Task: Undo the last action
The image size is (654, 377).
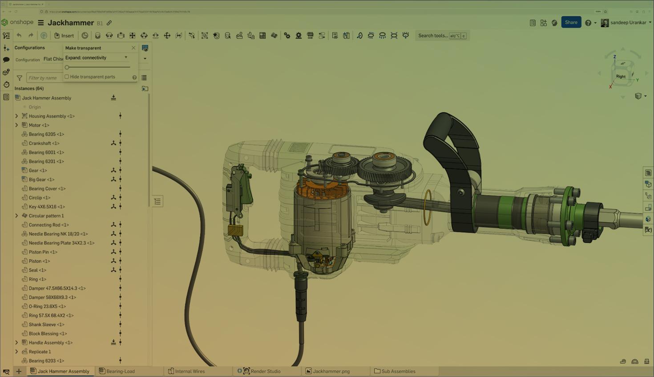Action: pyautogui.click(x=19, y=36)
